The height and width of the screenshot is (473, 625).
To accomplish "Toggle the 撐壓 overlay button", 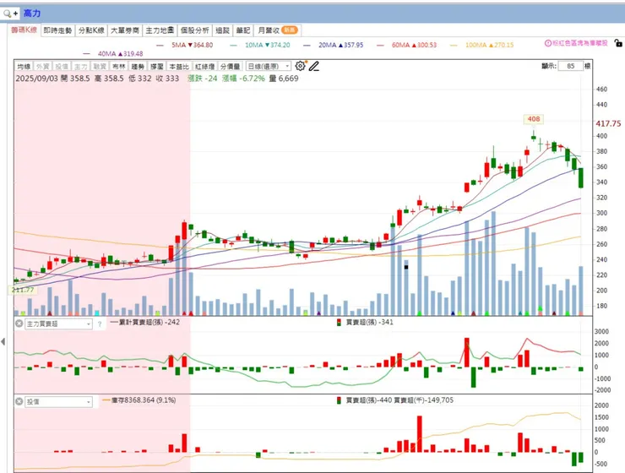I will click(x=157, y=66).
